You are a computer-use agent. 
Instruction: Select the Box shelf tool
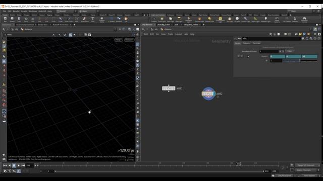click(5, 19)
